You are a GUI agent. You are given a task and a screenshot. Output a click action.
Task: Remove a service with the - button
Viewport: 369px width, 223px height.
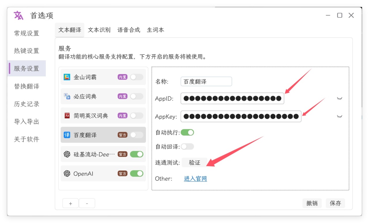click(x=87, y=203)
